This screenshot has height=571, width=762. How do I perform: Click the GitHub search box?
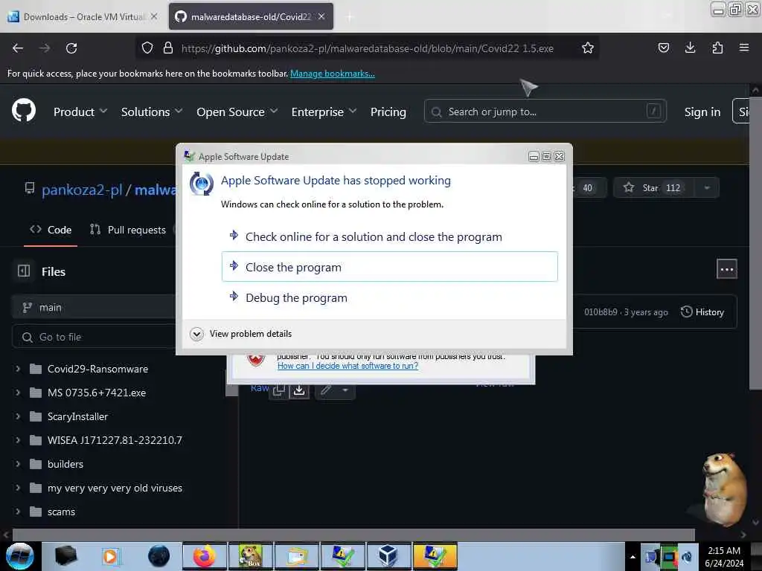545,112
